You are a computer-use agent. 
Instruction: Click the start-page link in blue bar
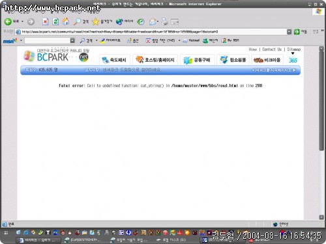click(x=274, y=70)
